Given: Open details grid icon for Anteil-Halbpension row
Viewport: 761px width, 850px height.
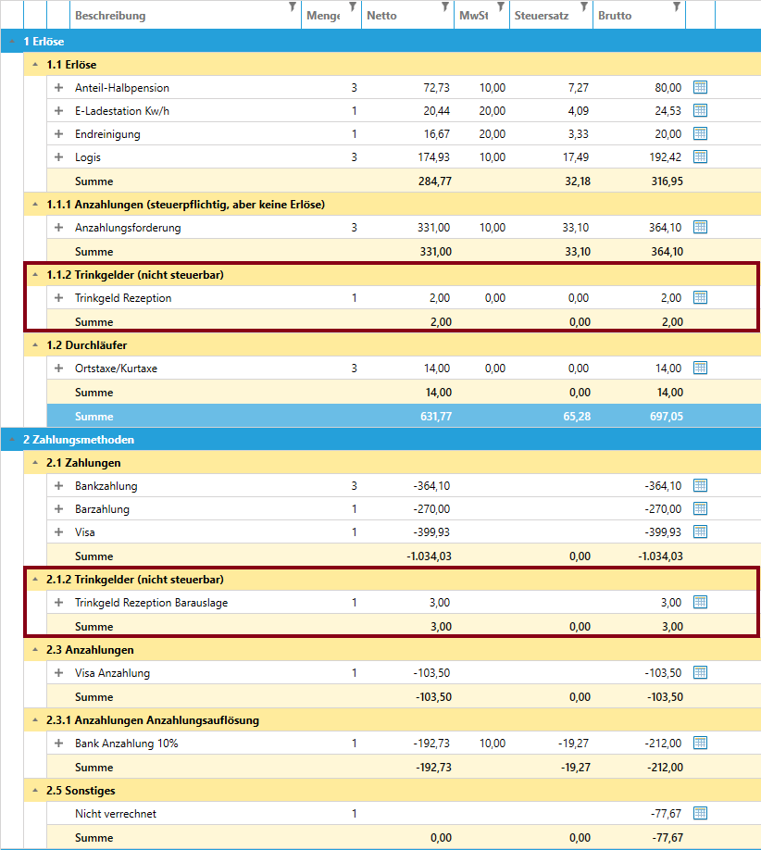Looking at the screenshot, I should tap(700, 87).
